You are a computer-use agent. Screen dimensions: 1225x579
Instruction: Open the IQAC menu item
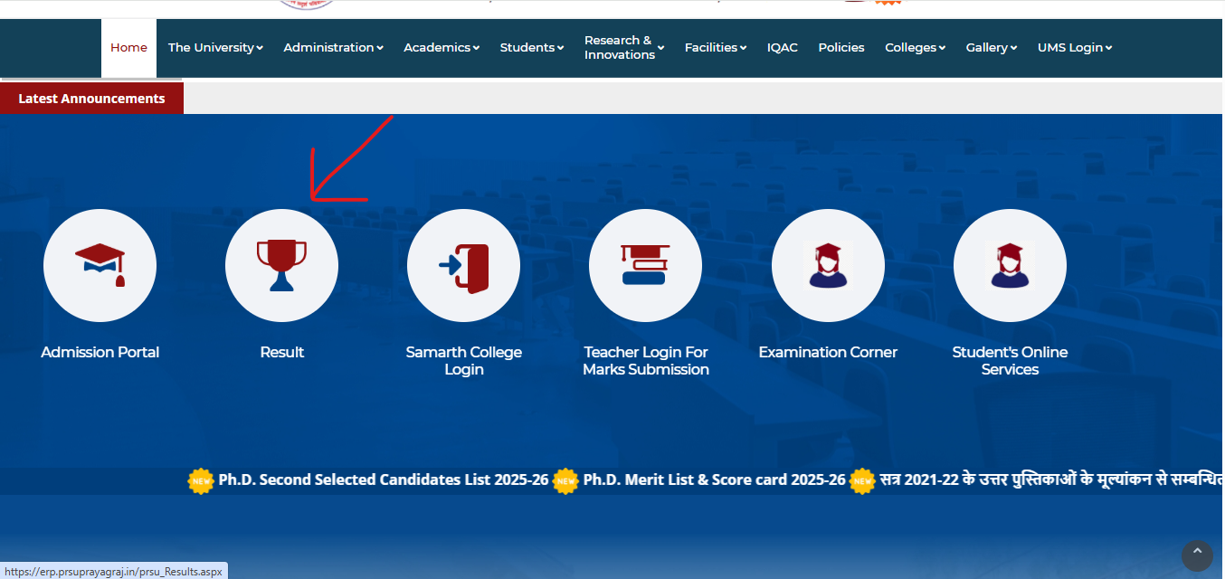coord(782,47)
